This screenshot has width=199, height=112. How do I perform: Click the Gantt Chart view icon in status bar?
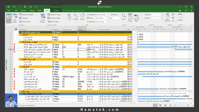click(155, 105)
